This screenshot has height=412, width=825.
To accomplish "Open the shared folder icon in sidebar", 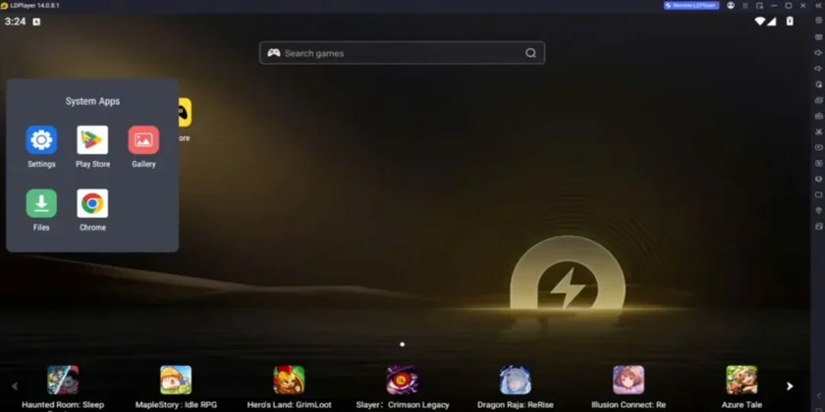I will 819,194.
